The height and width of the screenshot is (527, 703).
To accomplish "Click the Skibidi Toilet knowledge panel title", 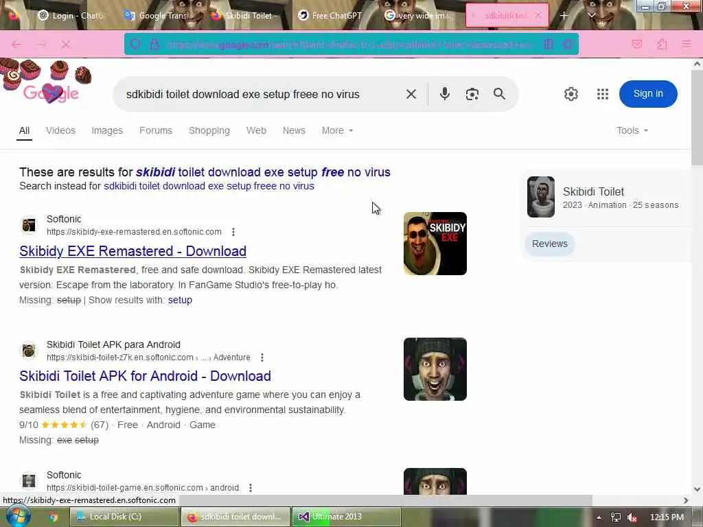I will tap(593, 192).
